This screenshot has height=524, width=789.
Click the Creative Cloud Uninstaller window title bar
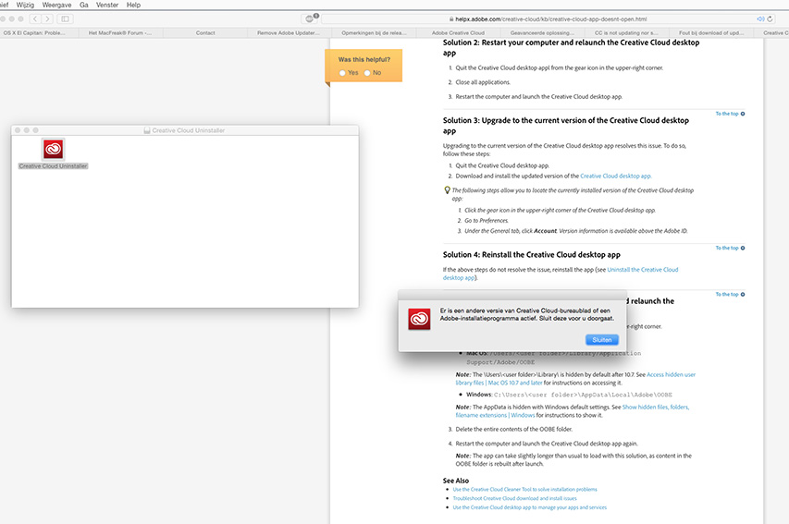(x=185, y=130)
